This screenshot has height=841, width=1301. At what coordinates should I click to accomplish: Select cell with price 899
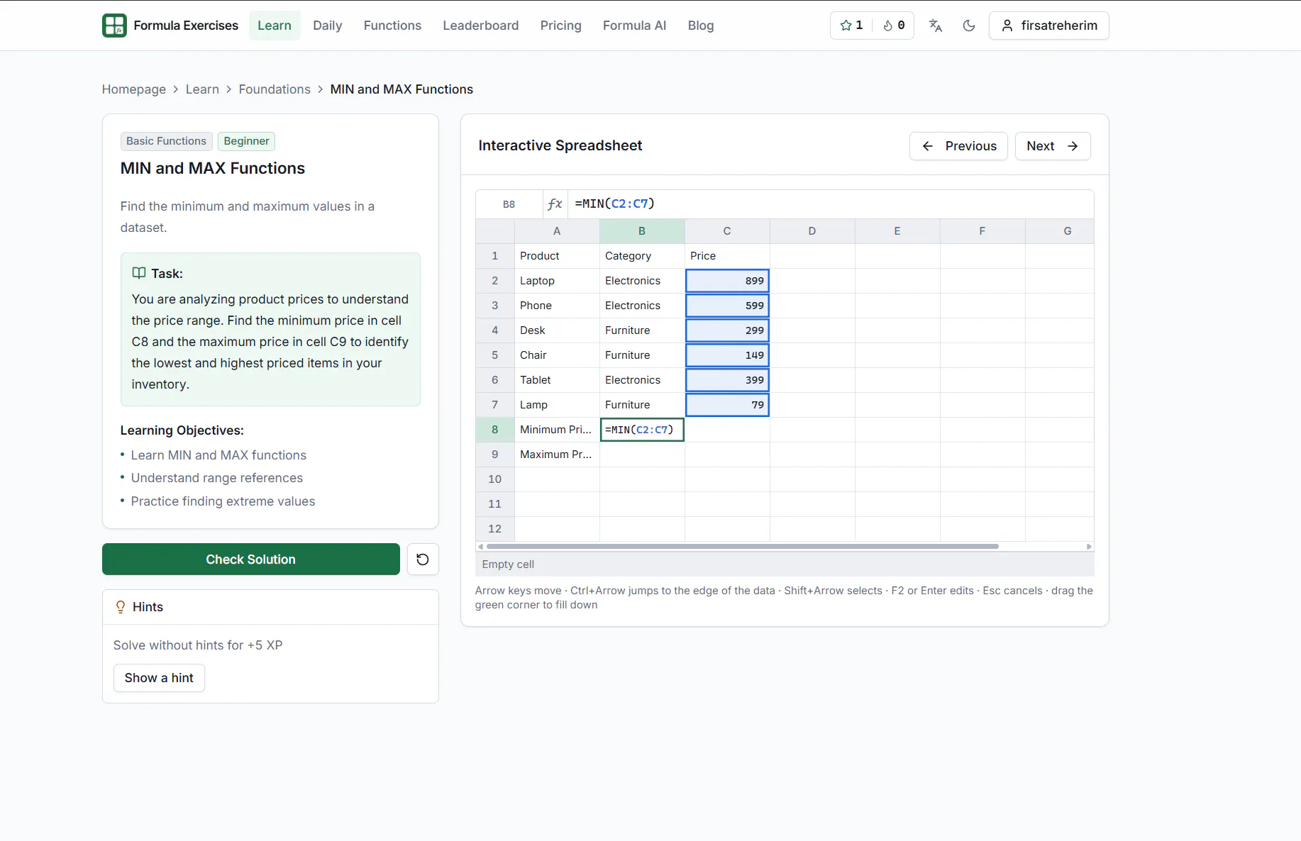(x=727, y=281)
